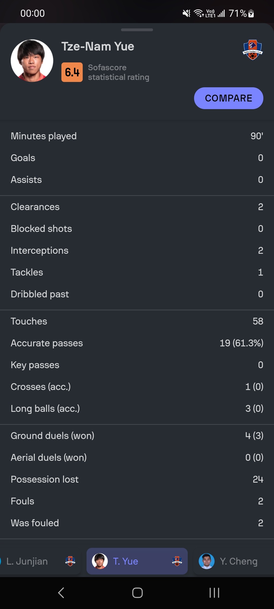Tap T. Yue's avatar in bottom bar

pos(100,561)
